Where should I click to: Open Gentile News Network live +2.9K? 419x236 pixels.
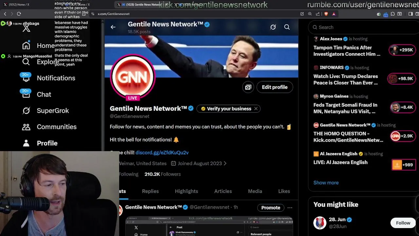point(403,136)
